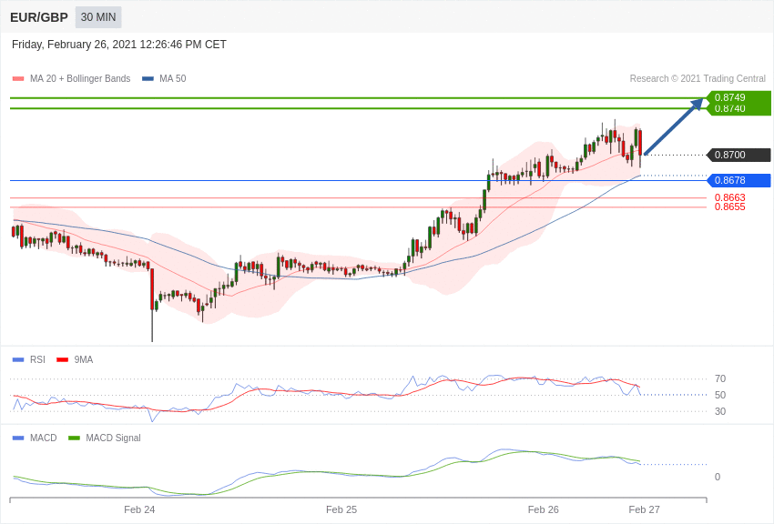Click the 0.8663 support level label

pyautogui.click(x=729, y=197)
